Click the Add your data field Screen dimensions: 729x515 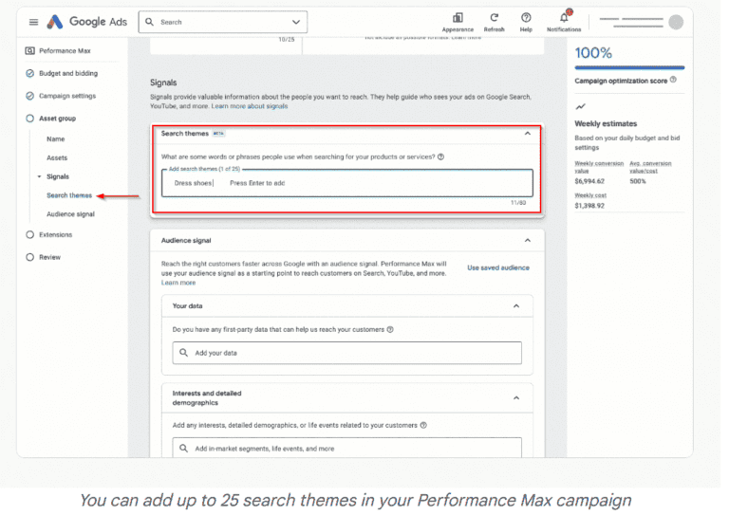[346, 353]
